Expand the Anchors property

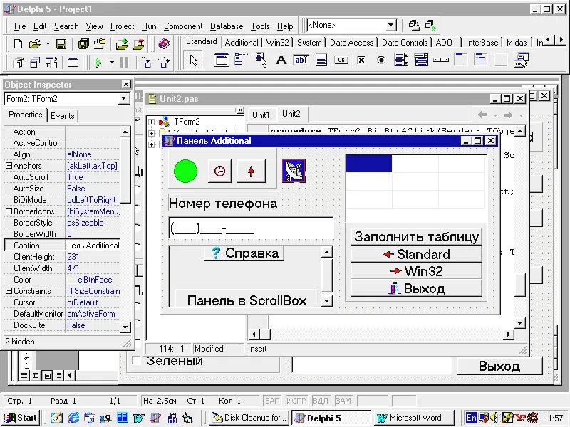tap(9, 166)
